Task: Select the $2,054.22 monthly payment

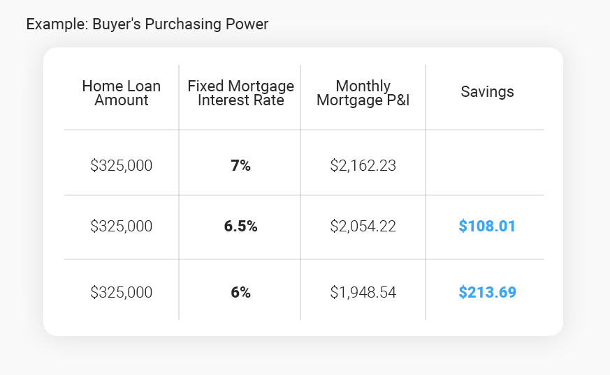Action: tap(363, 227)
